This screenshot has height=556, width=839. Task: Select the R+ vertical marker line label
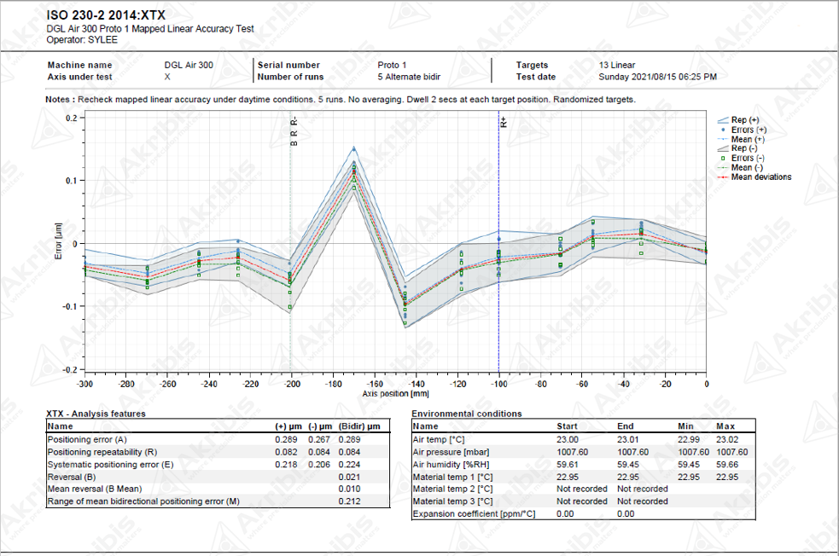[x=504, y=123]
